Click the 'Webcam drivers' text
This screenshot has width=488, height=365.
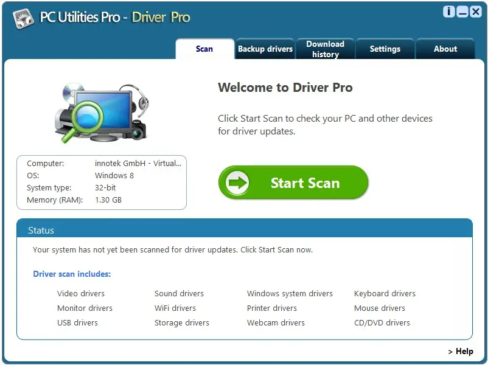[276, 322]
